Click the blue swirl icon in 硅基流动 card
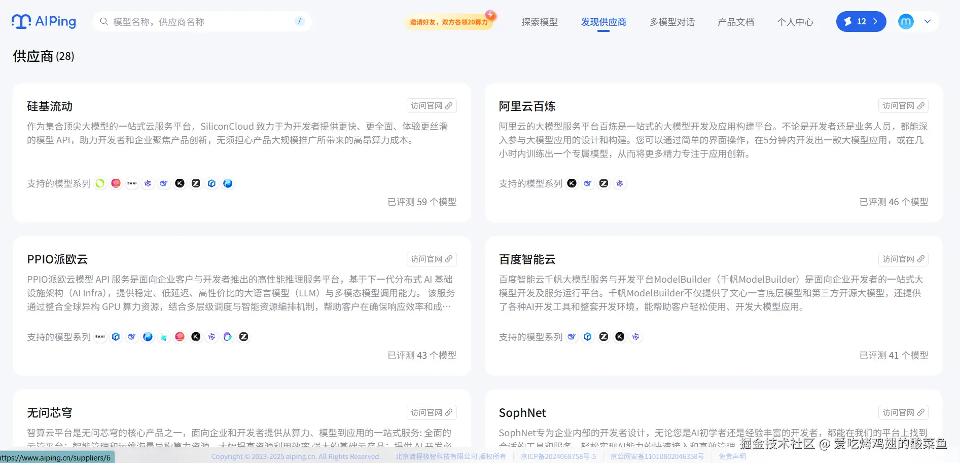Screen dimensions: 960x463 tap(228, 183)
